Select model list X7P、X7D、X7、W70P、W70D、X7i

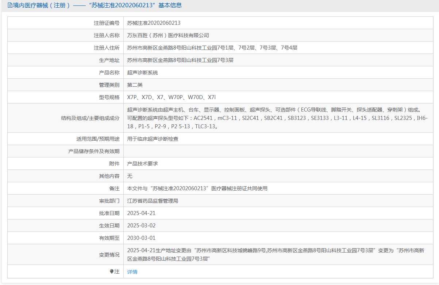pos(172,97)
